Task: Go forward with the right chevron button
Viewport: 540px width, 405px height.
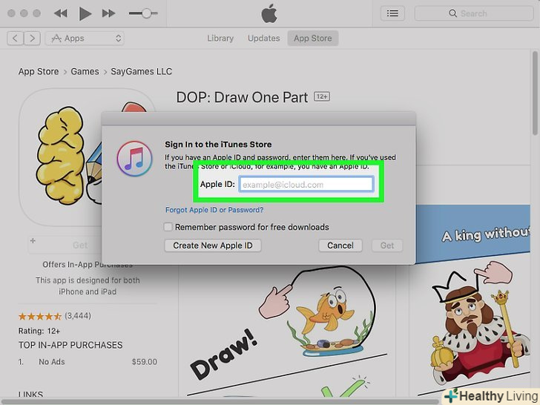Action: [33, 39]
